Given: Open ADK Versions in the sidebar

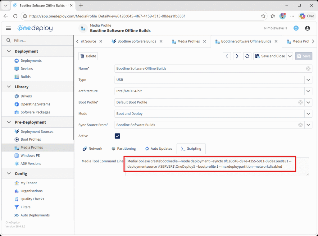Looking at the screenshot, I should pos(31,164).
